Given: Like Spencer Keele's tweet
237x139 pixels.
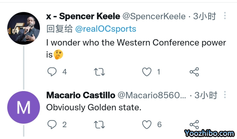Looking at the screenshot, I should point(147,72).
